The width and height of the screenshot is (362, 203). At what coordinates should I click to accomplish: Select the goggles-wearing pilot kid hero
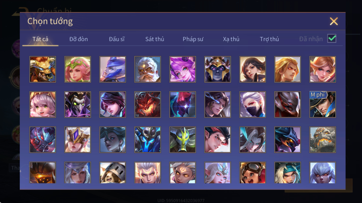pyautogui.click(x=253, y=173)
